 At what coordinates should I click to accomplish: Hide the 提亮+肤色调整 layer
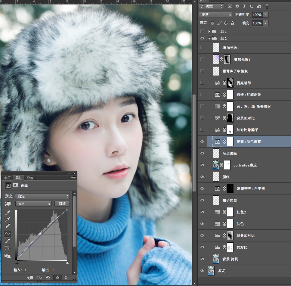click(x=202, y=141)
